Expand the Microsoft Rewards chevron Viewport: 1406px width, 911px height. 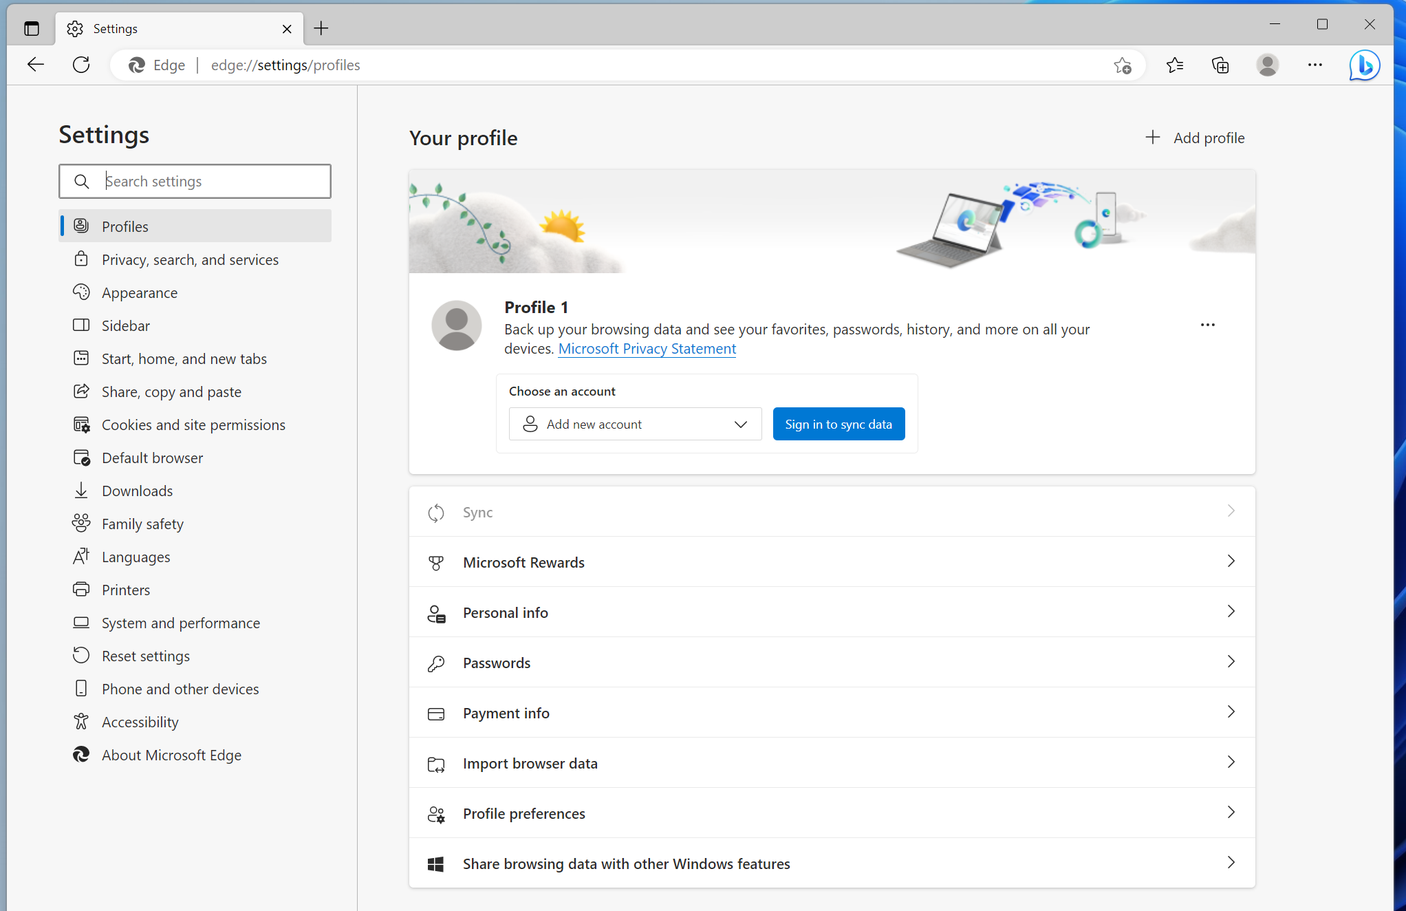tap(1231, 561)
